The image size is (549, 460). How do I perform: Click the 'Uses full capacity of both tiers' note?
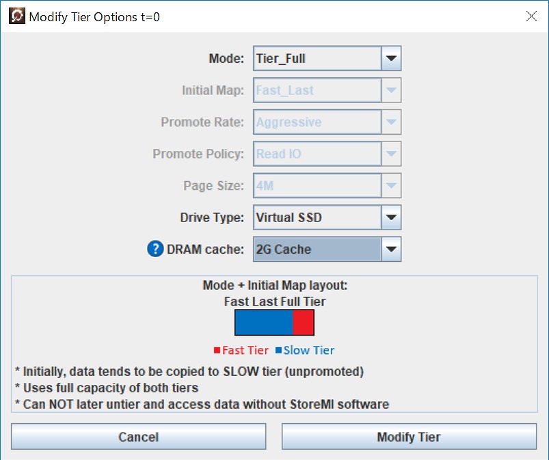pyautogui.click(x=107, y=388)
